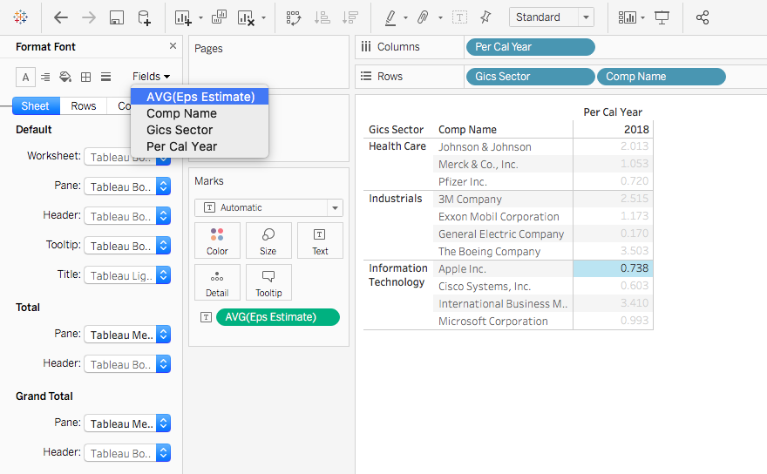The image size is (767, 474).
Task: Expand the Total Pane font dropdown
Action: 126,335
